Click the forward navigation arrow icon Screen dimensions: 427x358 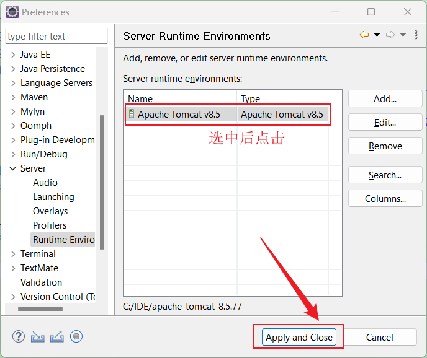click(x=390, y=35)
